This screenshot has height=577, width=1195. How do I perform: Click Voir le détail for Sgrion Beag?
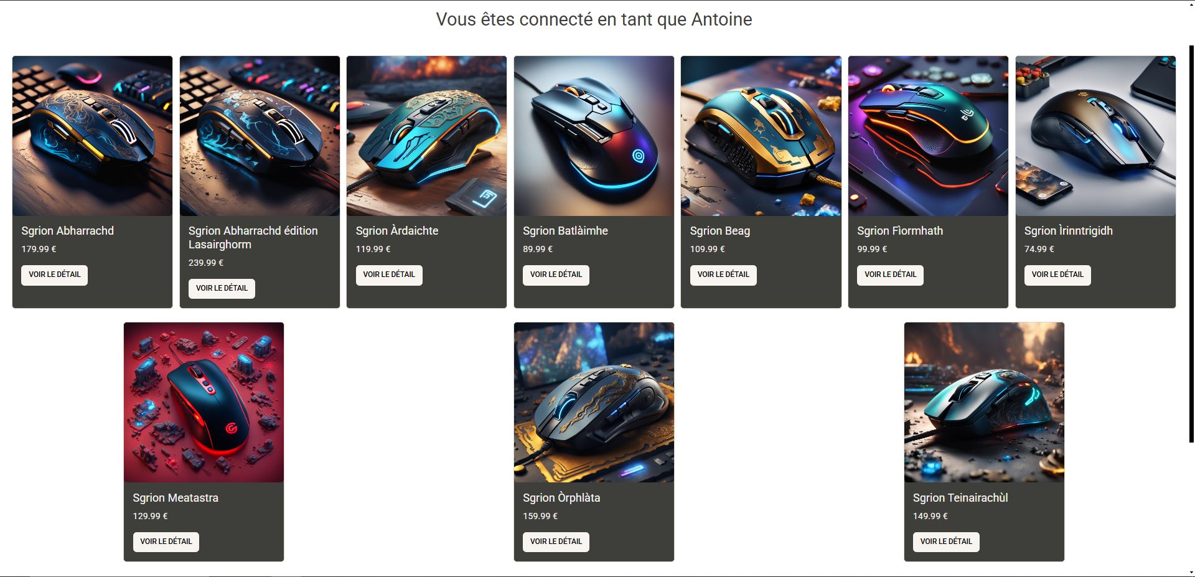click(x=723, y=274)
